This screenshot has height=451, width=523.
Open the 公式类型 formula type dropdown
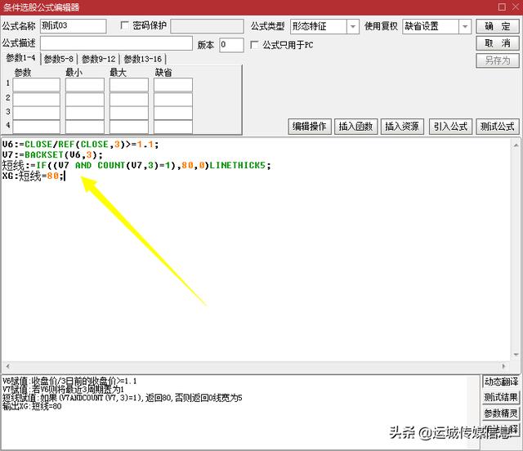point(352,26)
